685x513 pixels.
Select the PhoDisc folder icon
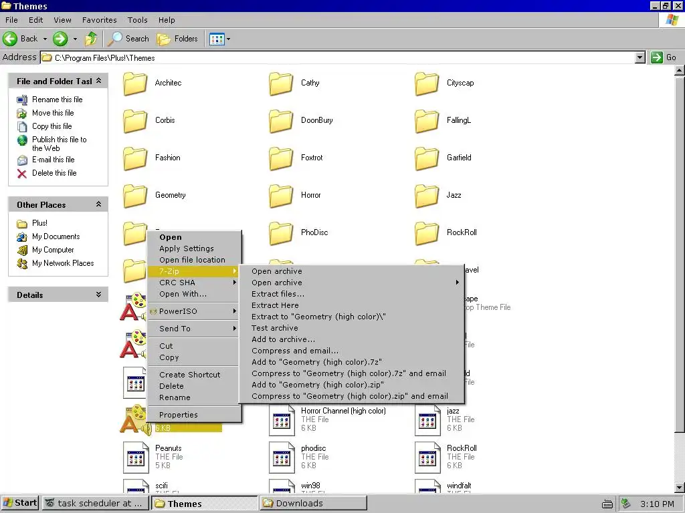281,233
